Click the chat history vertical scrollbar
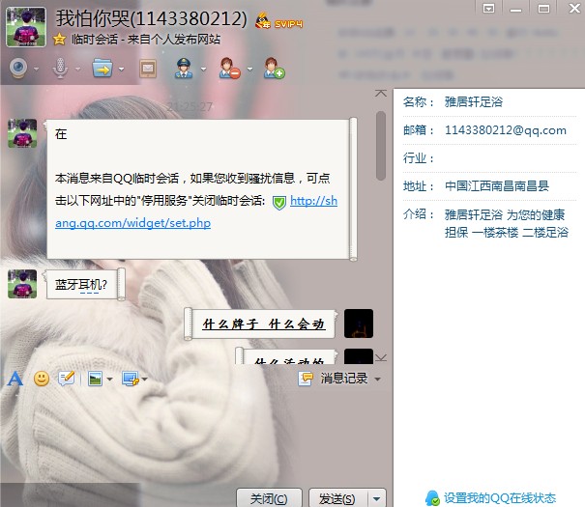585x507 pixels. tap(381, 145)
